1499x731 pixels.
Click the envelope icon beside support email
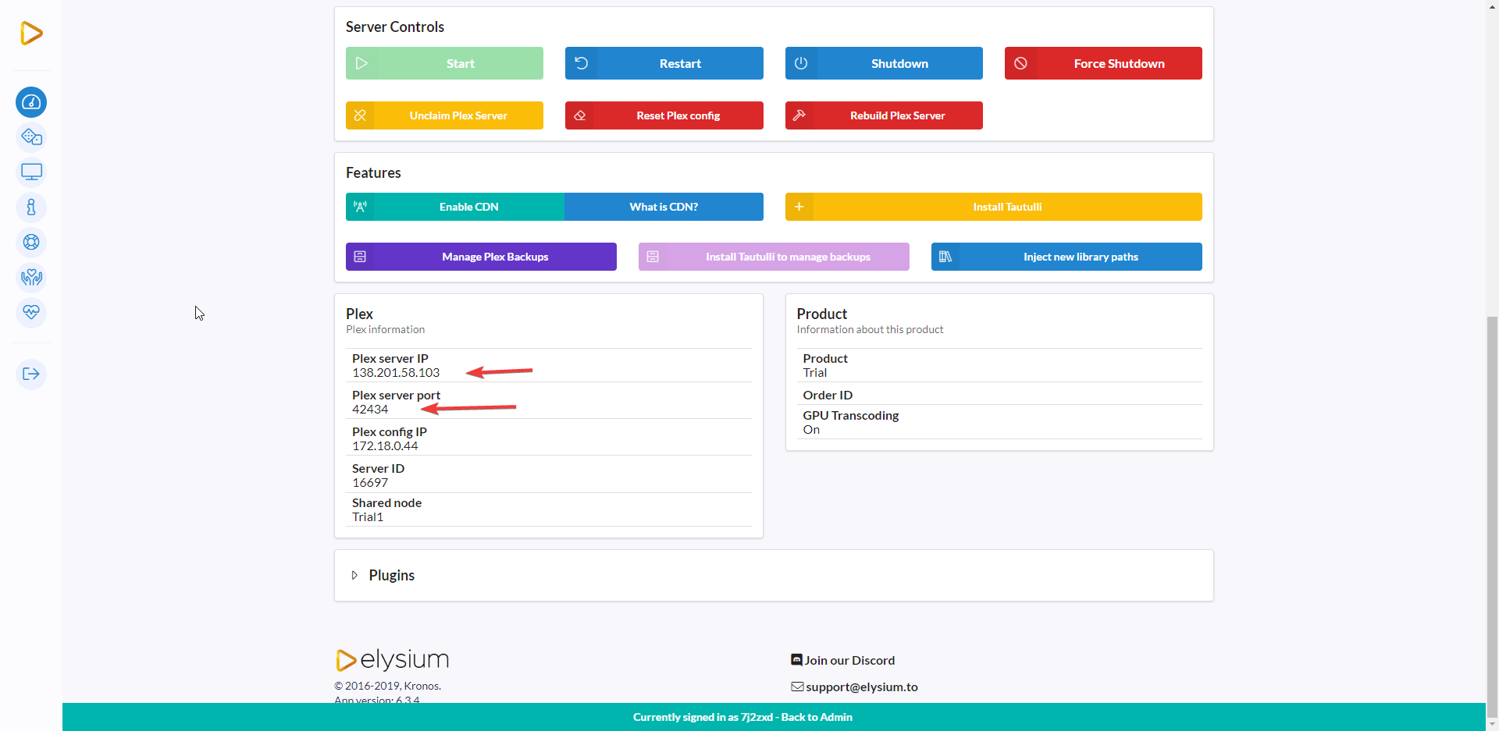(797, 687)
